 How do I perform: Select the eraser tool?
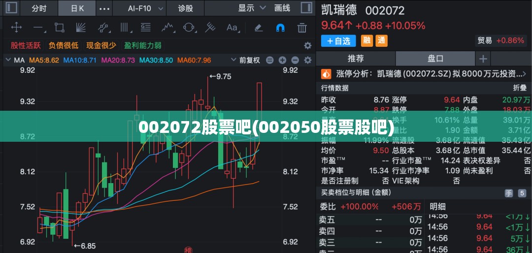pos(259,28)
